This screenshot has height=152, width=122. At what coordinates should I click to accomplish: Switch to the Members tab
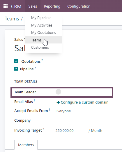[26, 145]
